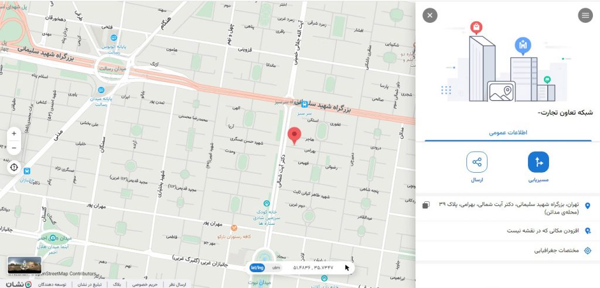Share location using the ارسال icon
The width and height of the screenshot is (600, 288).
tap(477, 162)
